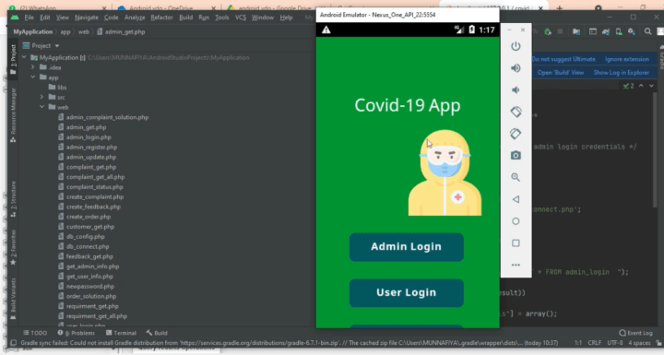Collapse the app folder in project tree
664x355 pixels.
(33, 77)
